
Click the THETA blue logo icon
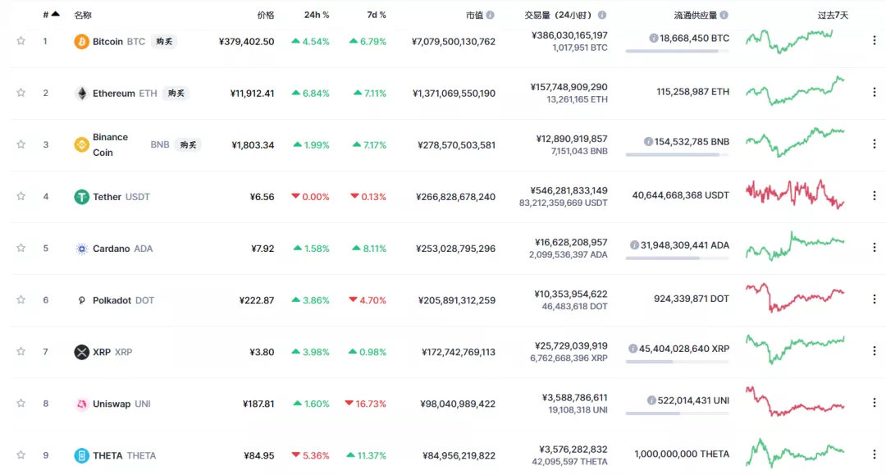tap(81, 455)
